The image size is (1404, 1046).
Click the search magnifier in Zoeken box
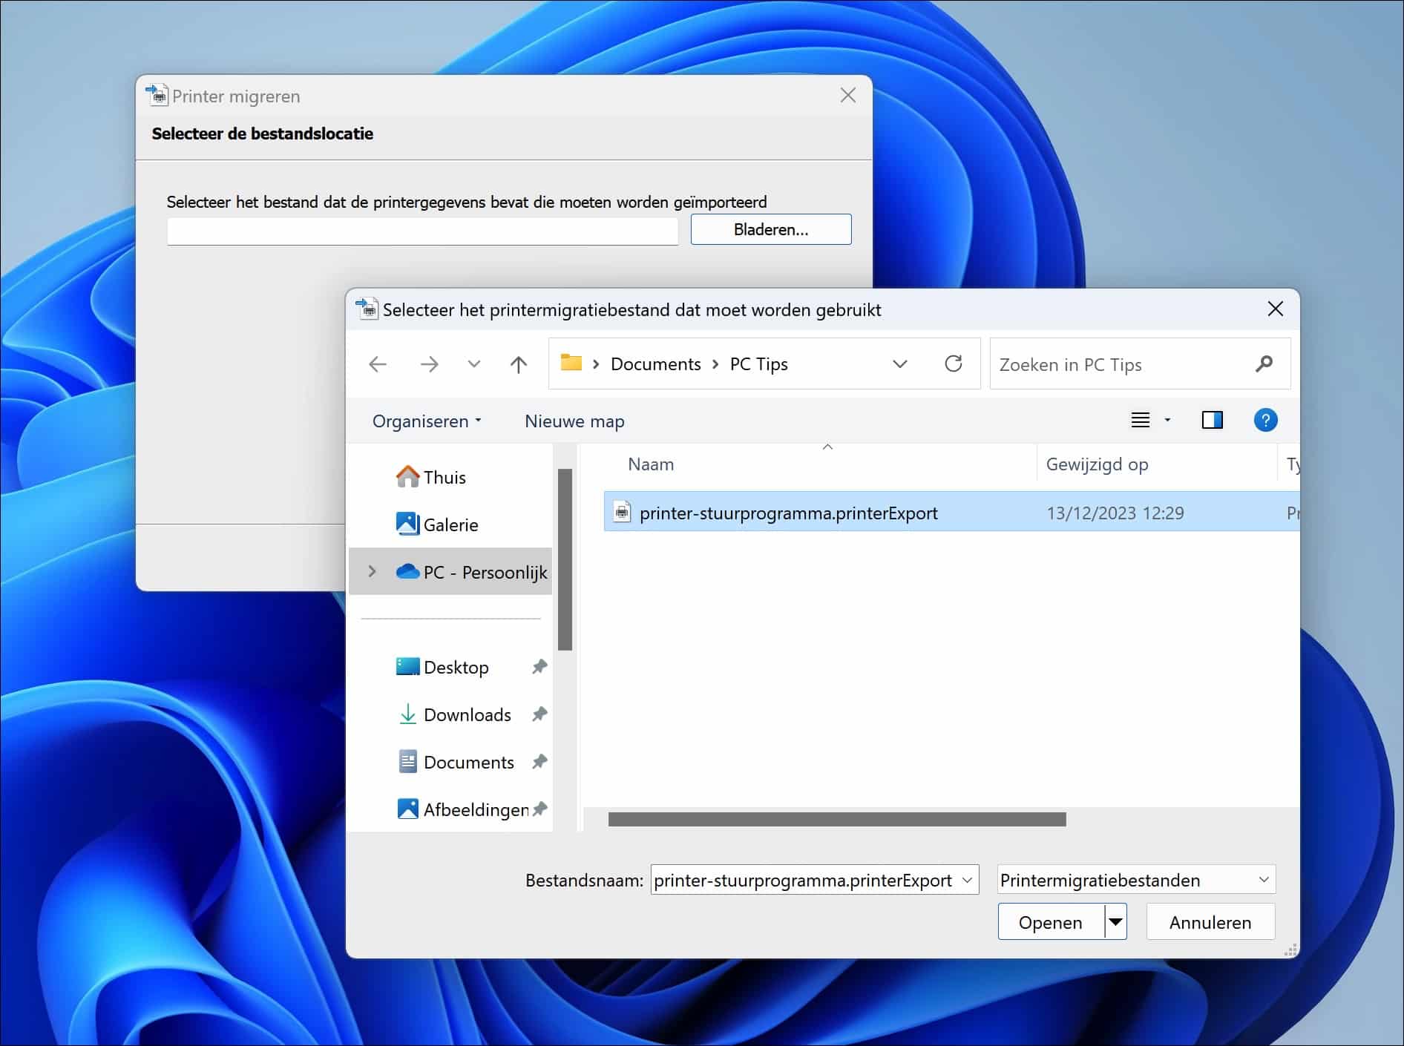[1264, 364]
